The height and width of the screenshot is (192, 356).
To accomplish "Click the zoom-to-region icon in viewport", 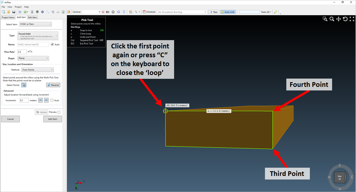I will (325, 19).
